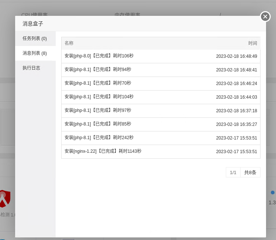Click the timestamp 2023-02-18 16:35:27
This screenshot has height=240, width=276.
(x=237, y=124)
